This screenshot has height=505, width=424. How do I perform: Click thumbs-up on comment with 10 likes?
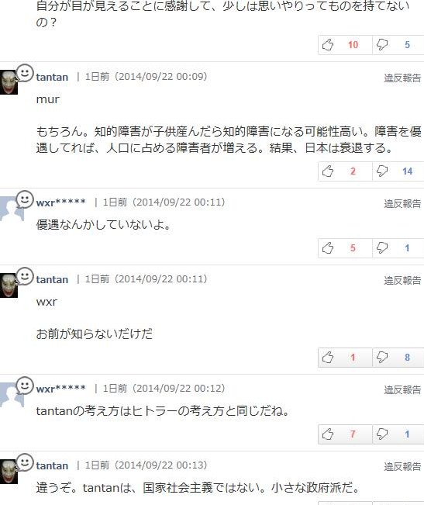(328, 45)
